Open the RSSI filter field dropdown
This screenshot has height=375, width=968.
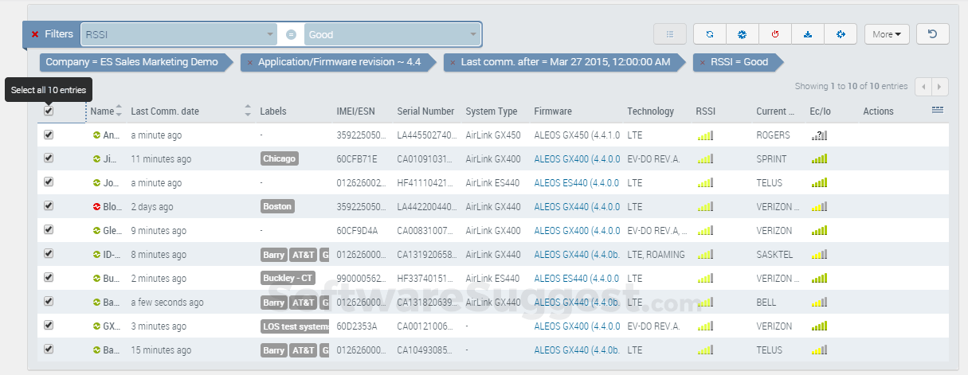[179, 34]
